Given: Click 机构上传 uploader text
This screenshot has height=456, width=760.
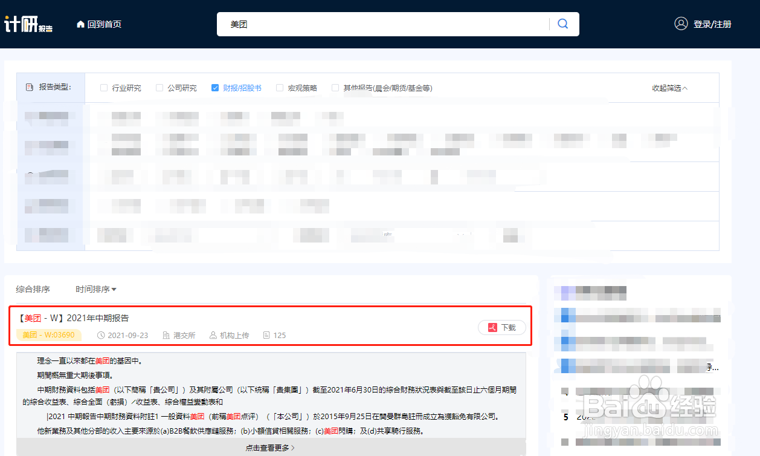Looking at the screenshot, I should coord(234,335).
